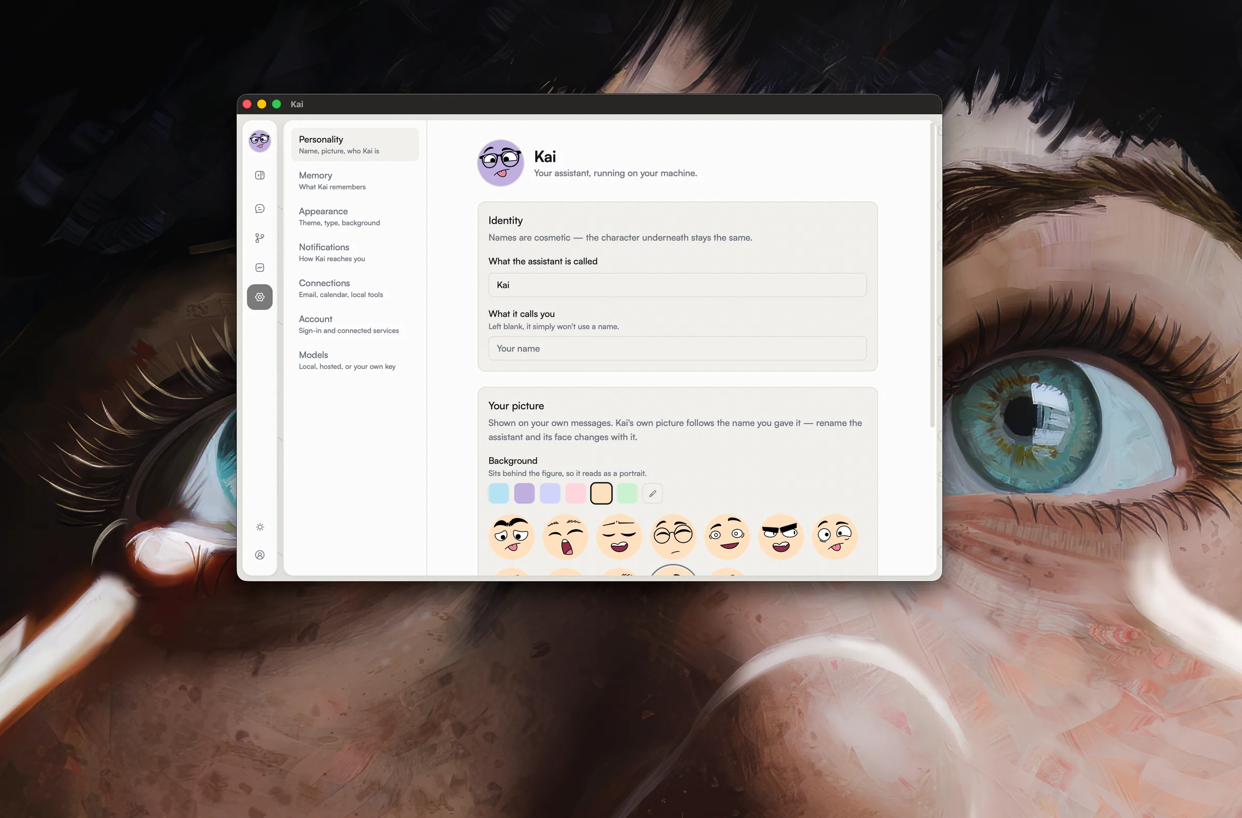Pick the face with tongue out and bushy brows
The image size is (1242, 818).
click(x=511, y=537)
